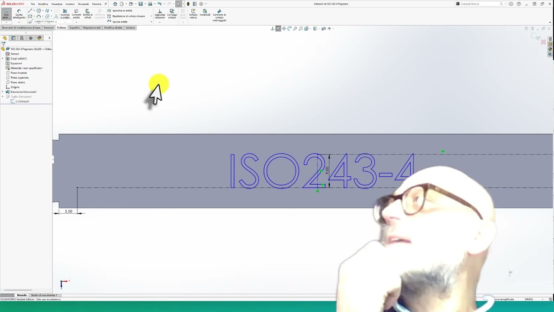Switch to Studio di movimento 1 tab

44,295
